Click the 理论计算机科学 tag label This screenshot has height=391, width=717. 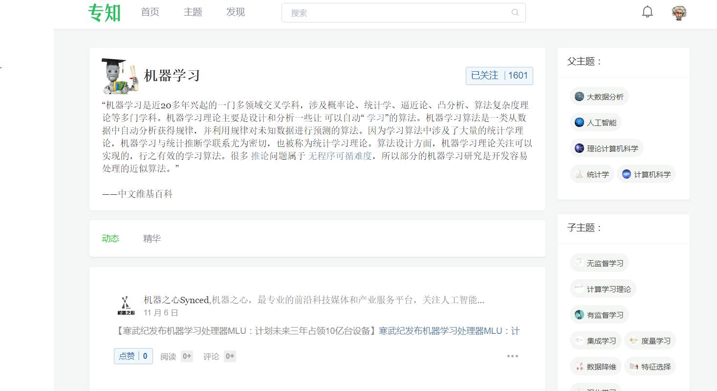click(612, 148)
